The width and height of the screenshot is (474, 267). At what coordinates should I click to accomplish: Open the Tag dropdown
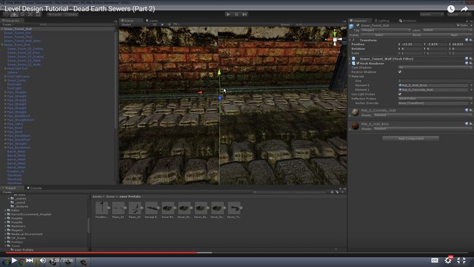point(386,30)
